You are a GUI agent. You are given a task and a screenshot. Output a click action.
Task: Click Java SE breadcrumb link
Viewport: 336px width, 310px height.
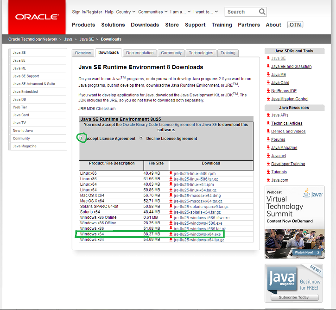[87, 39]
